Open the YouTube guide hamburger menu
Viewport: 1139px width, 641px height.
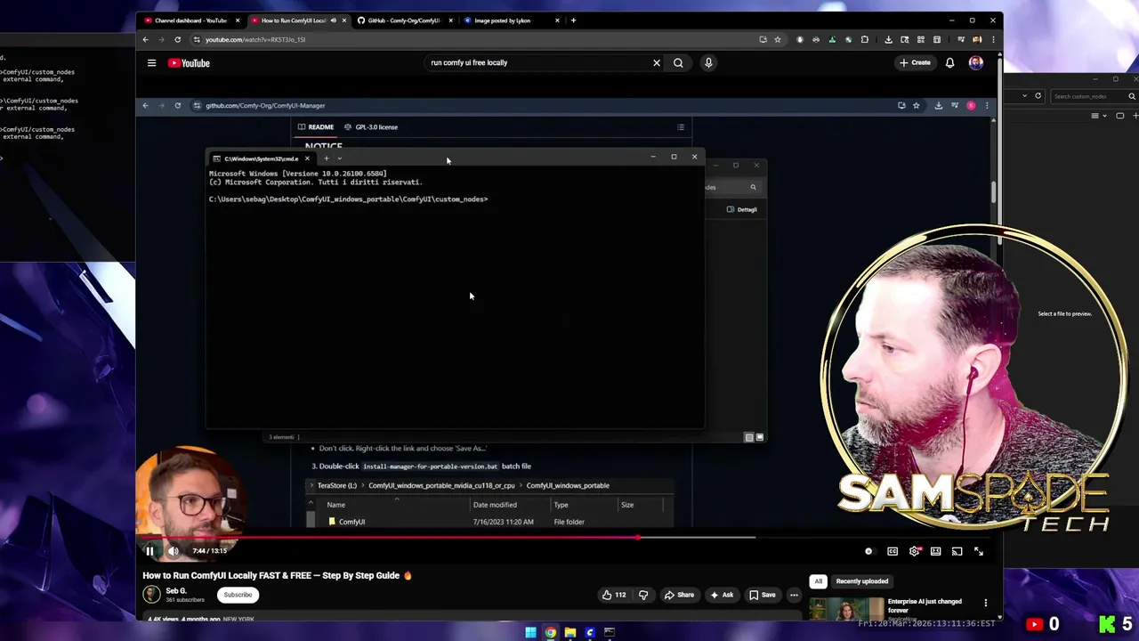click(151, 63)
